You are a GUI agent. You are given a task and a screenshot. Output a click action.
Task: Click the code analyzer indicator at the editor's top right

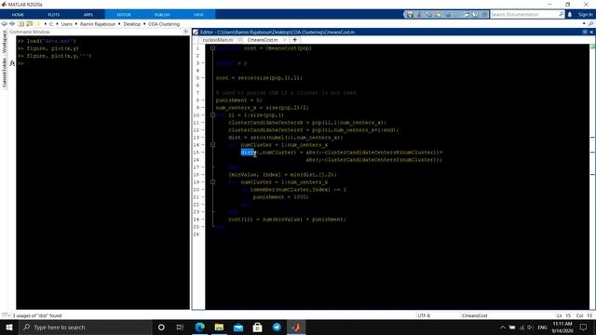592,47
